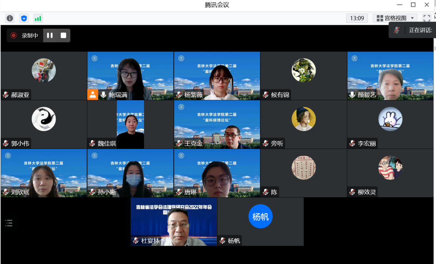Click the meeting info icon
This screenshot has height=264, width=436.
[10, 18]
